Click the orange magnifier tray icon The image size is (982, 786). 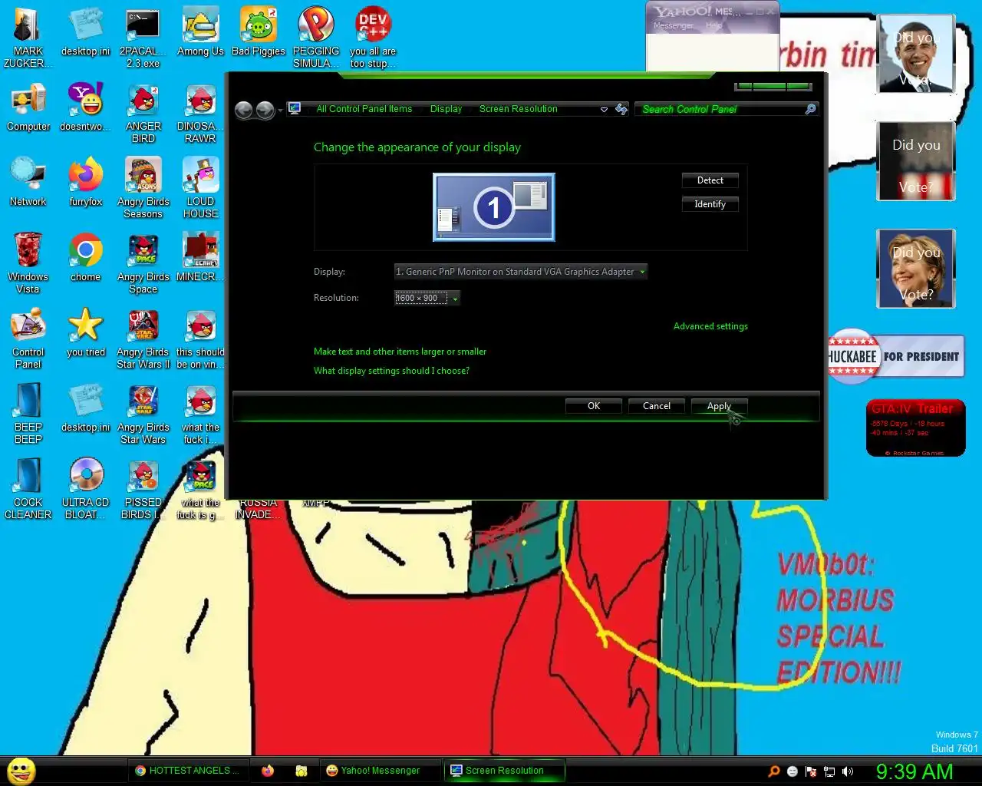click(x=774, y=771)
